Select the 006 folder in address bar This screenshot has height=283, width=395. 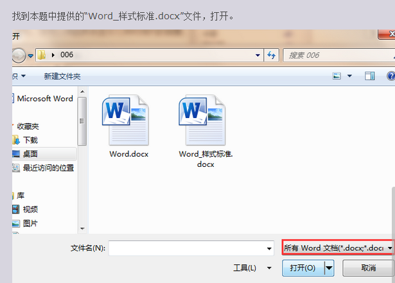point(67,55)
